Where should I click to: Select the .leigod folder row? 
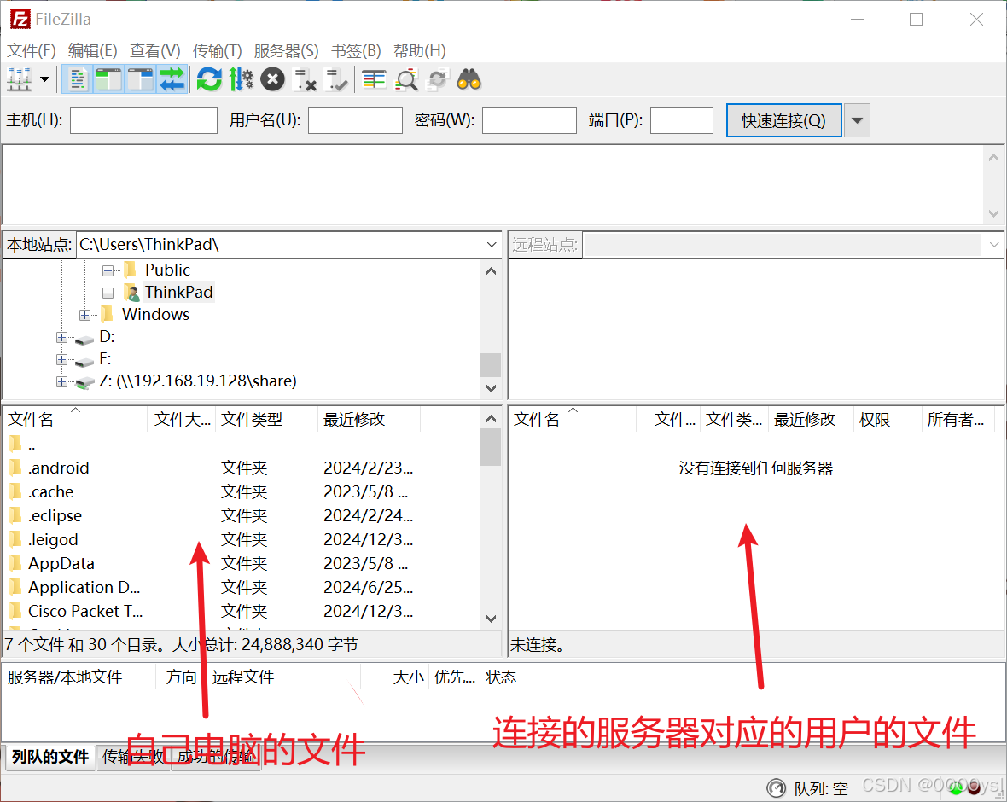pyautogui.click(x=242, y=539)
